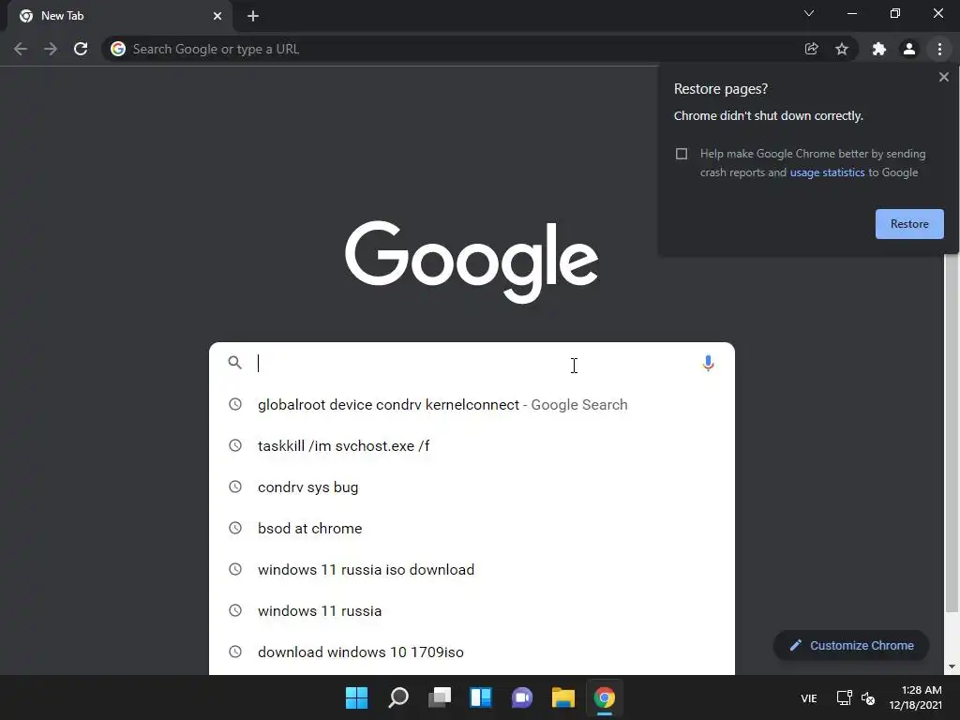960x720 pixels.
Task: Close the New Tab tab
Action: point(217,16)
